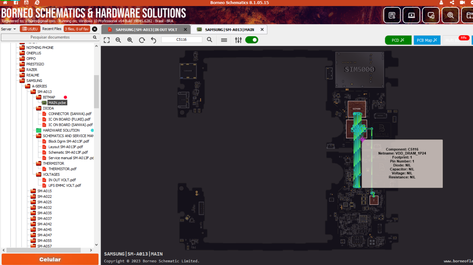Search for component C5116

click(209, 40)
